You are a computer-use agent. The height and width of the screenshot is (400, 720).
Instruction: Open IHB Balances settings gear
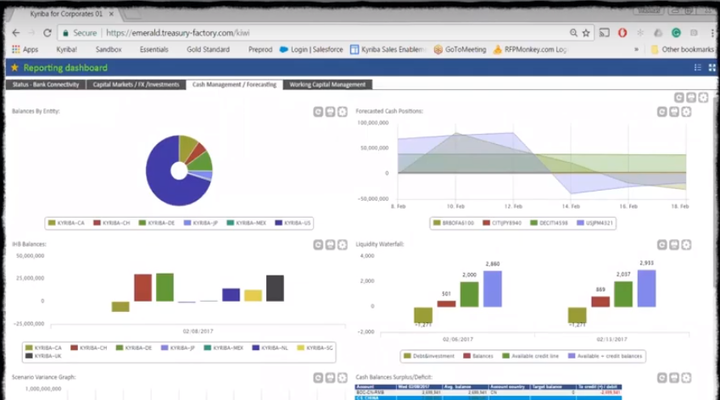click(x=343, y=245)
